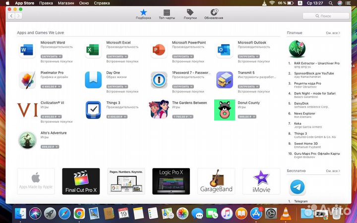357x223 pixels.
Task: Go forward with the right arrow button
Action: [18, 16]
